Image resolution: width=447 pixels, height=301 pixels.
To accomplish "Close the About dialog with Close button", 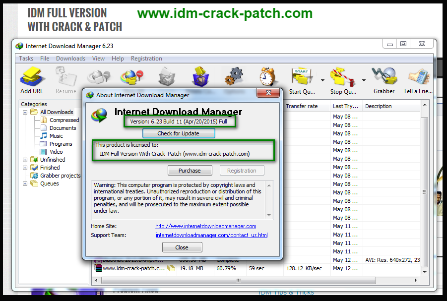I will 182,247.
